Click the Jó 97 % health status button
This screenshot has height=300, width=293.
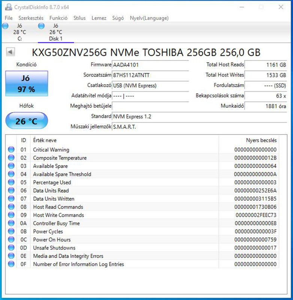[27, 83]
